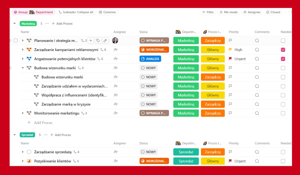Collapse the Budowa wizerunku marki parent task
The width and height of the screenshot is (300, 175).
(23, 68)
